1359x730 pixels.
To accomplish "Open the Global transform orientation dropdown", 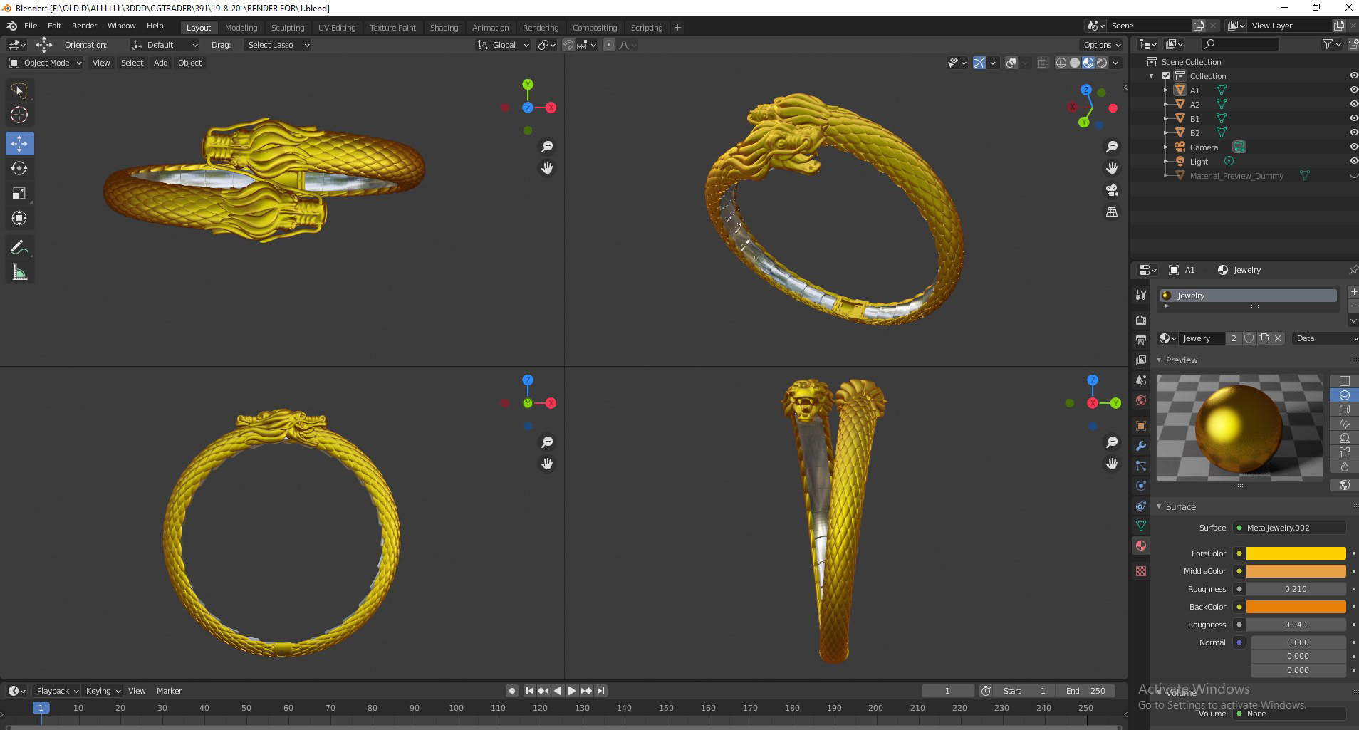I will (503, 45).
